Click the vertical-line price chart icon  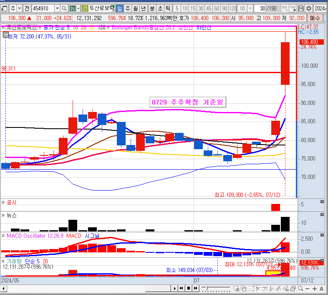coord(272,289)
